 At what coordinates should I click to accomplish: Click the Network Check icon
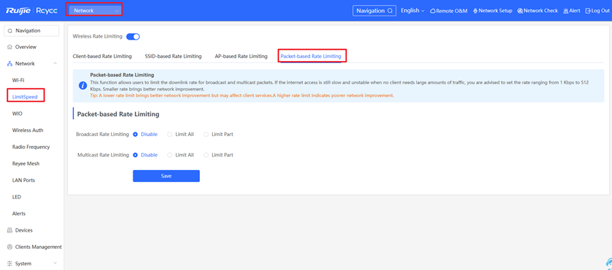520,11
